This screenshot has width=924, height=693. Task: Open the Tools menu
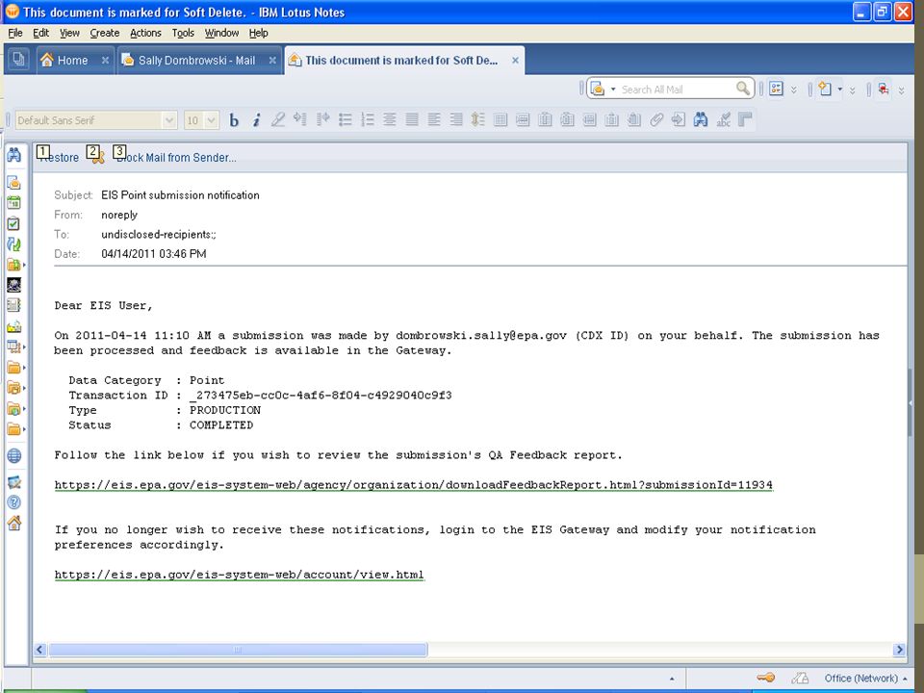tap(183, 33)
